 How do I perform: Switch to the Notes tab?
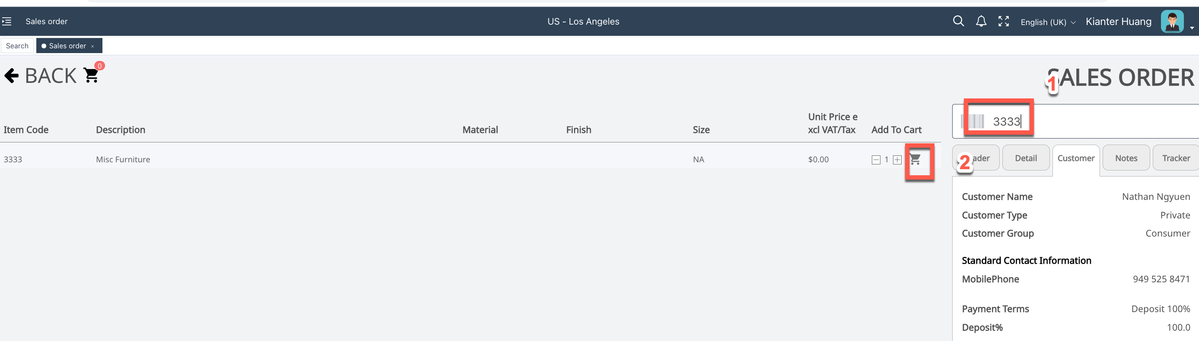coord(1126,158)
